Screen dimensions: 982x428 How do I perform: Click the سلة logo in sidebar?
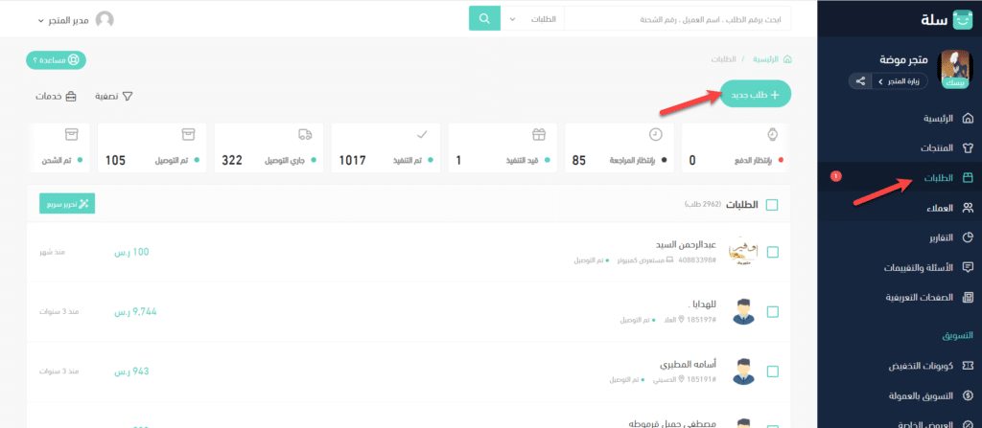[947, 19]
